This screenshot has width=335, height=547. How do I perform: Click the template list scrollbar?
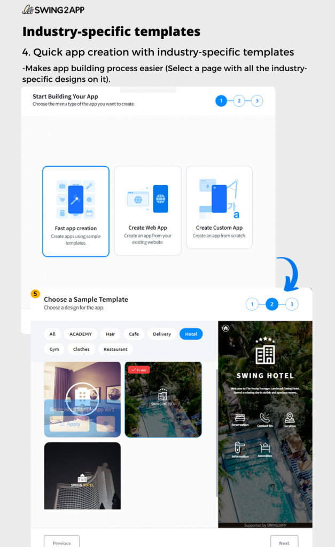click(x=217, y=433)
